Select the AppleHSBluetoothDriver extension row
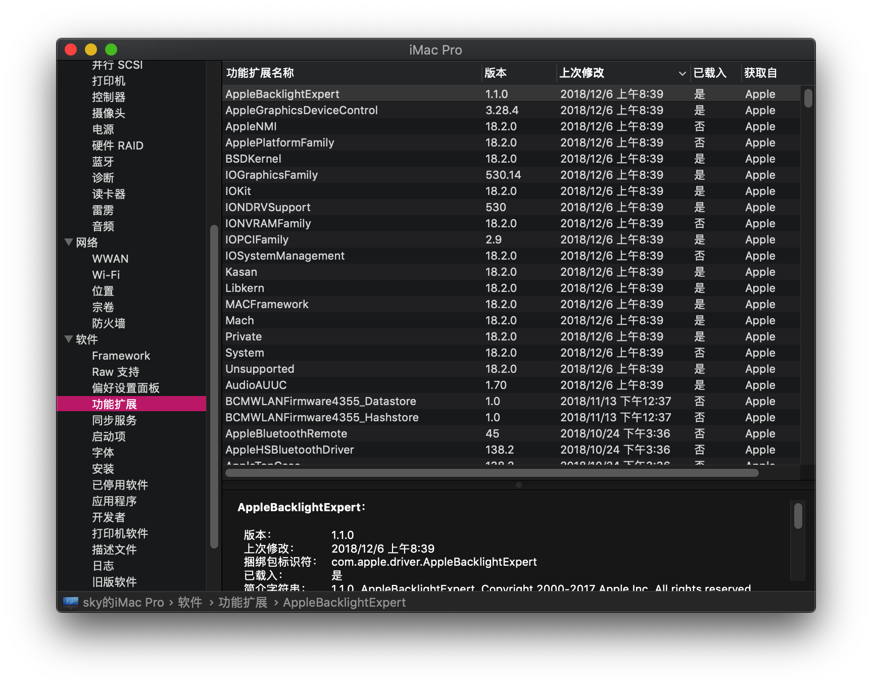Screen dimensions: 872x687 (511, 450)
